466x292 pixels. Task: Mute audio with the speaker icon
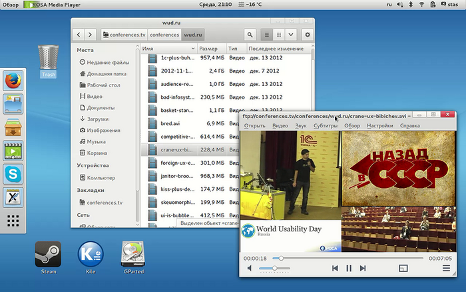coord(250,268)
